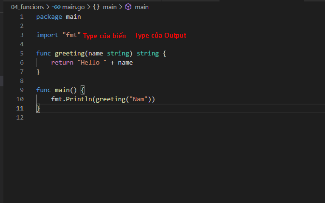Click 'name' variable at end of line 6
Viewport: 325px width, 203px height.
[x=125, y=63]
